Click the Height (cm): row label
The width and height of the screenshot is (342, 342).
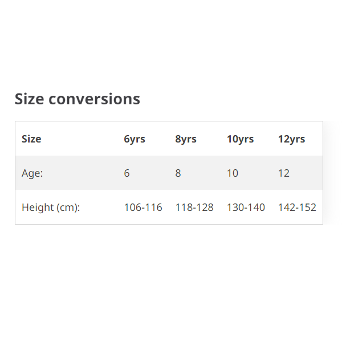51,207
